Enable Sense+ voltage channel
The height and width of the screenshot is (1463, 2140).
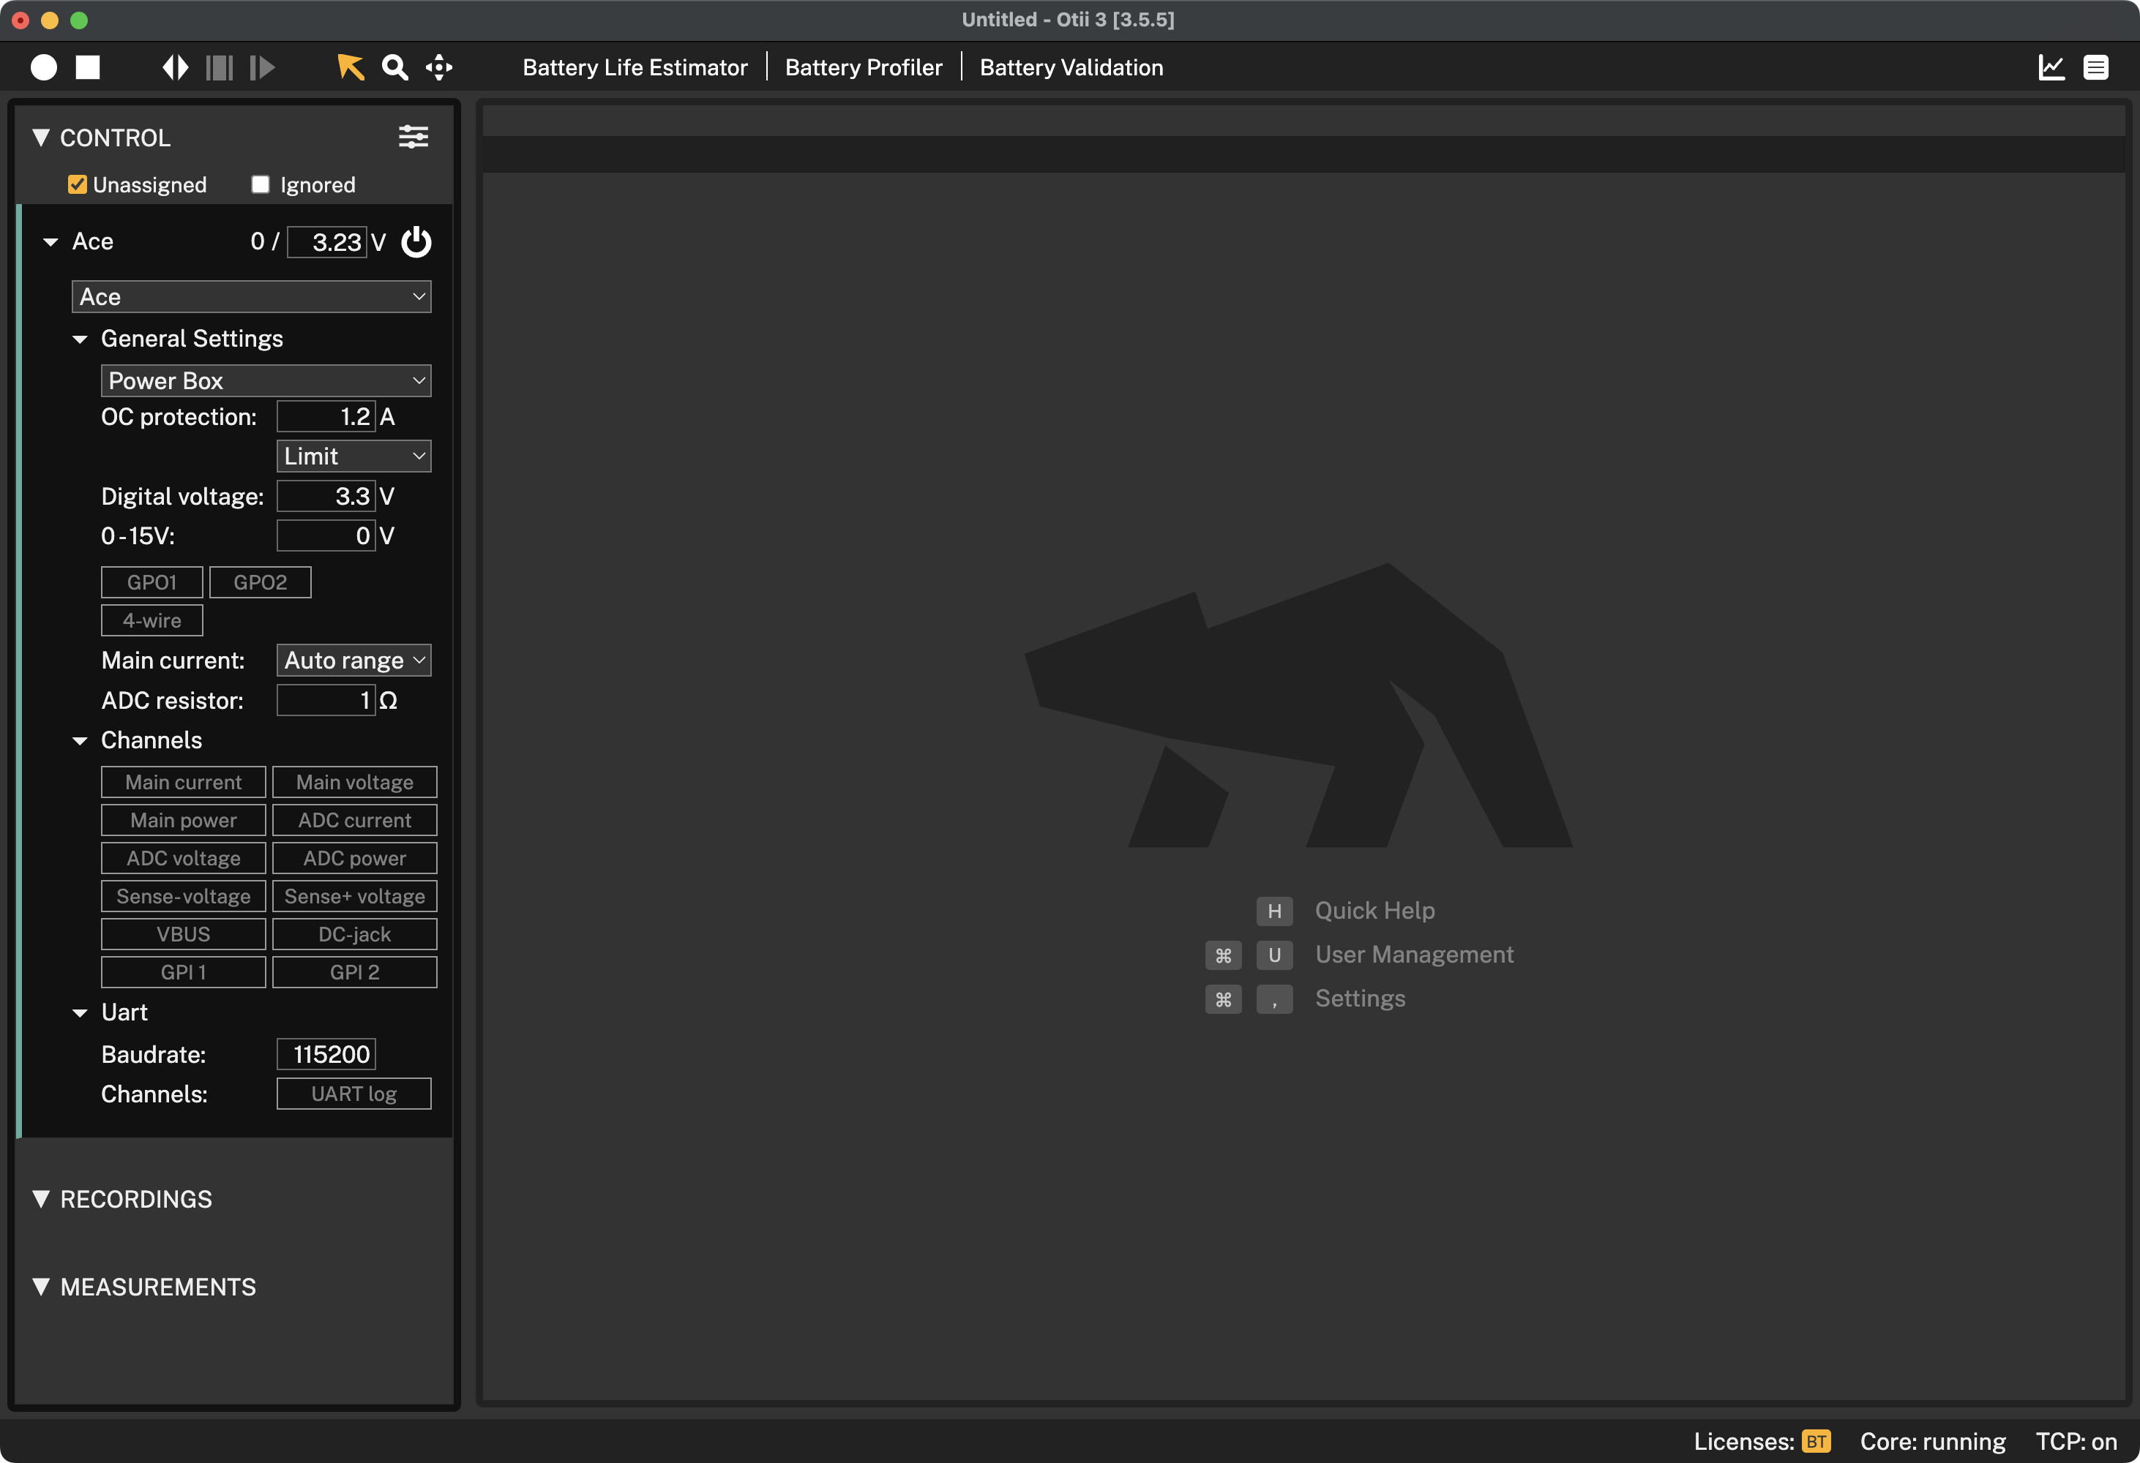354,896
